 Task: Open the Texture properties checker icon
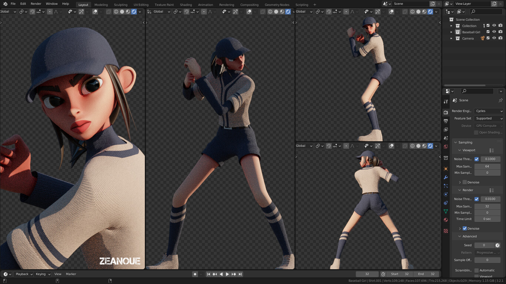(x=446, y=231)
